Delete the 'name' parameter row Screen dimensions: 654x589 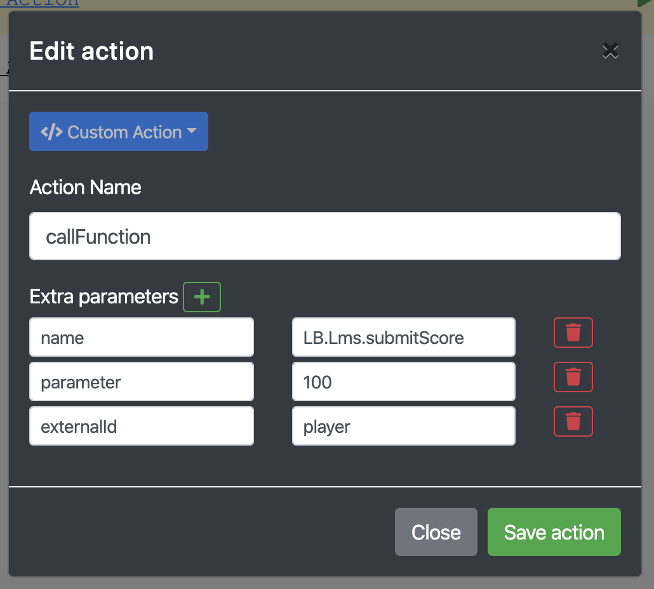click(573, 333)
